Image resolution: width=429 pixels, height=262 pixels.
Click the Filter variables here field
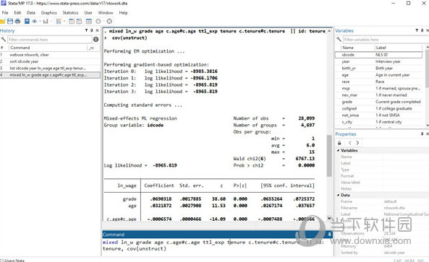(386, 40)
